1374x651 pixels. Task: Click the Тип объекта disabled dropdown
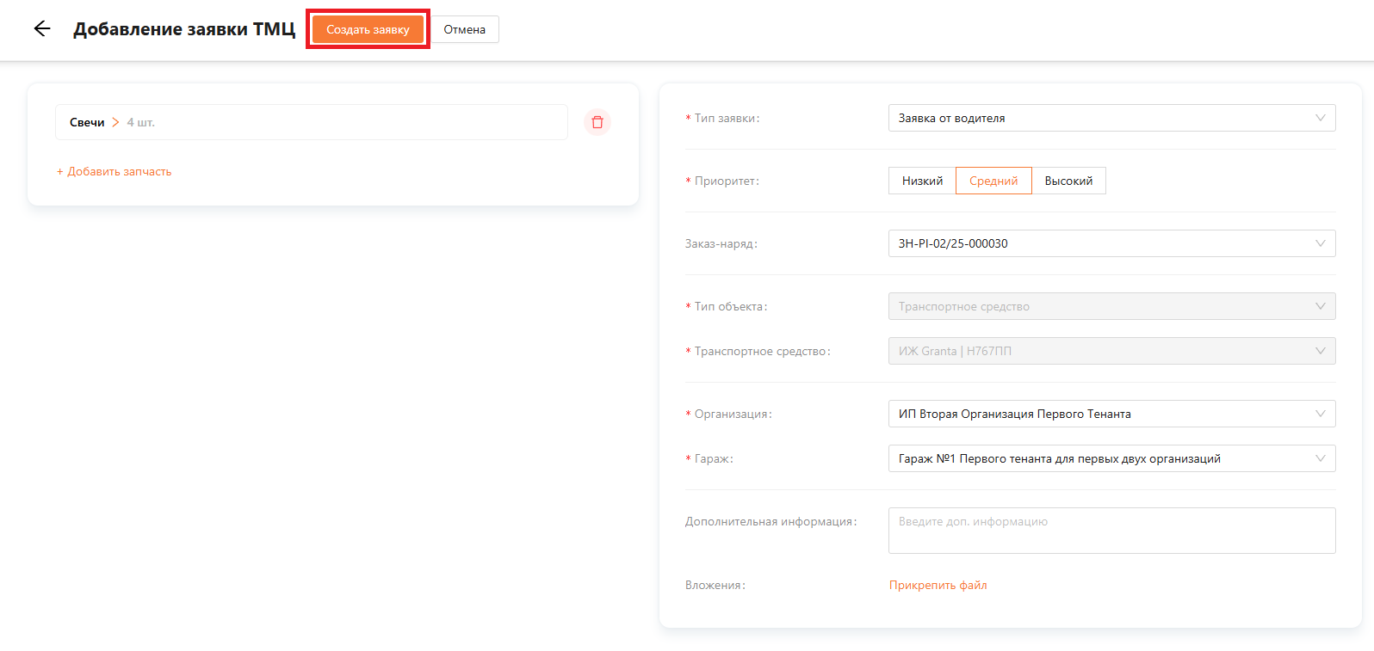[x=1111, y=306]
